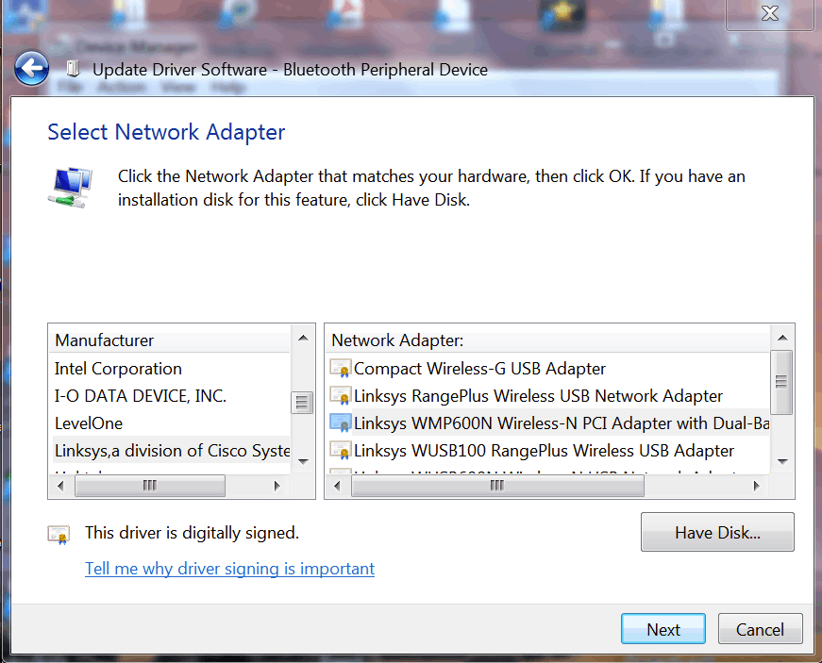Click the Network Adapter column header
This screenshot has height=663, width=822.
tap(549, 340)
